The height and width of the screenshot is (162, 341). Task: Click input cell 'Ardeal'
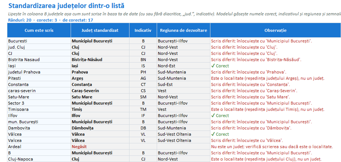(x=39, y=147)
